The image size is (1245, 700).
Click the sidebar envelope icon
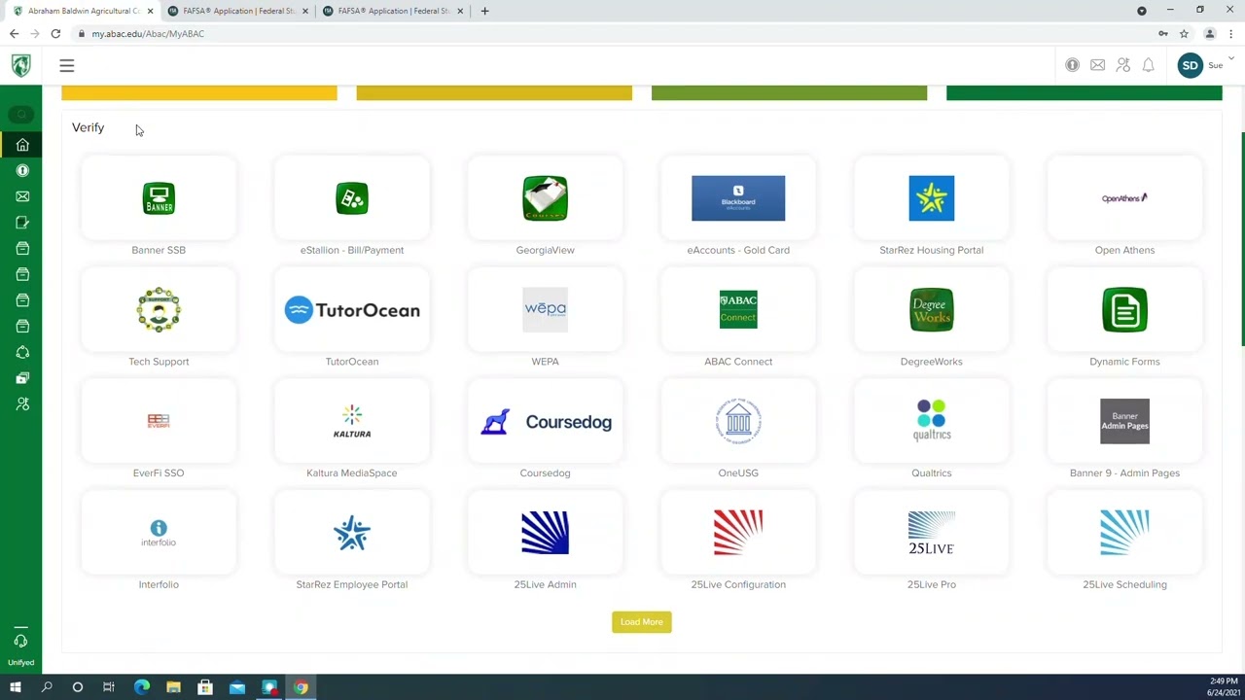point(21,196)
